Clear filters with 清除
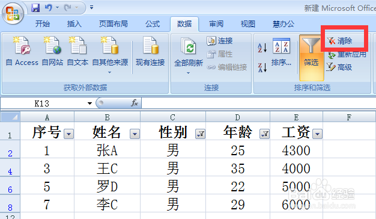 pyautogui.click(x=340, y=41)
